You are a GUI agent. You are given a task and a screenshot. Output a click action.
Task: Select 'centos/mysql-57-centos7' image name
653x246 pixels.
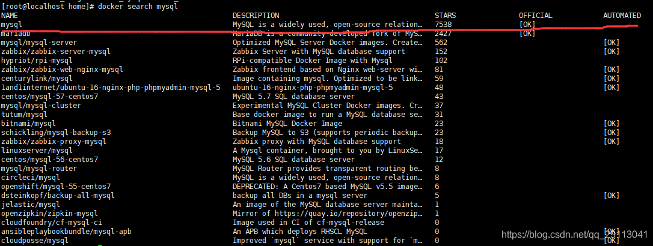[x=49, y=97]
